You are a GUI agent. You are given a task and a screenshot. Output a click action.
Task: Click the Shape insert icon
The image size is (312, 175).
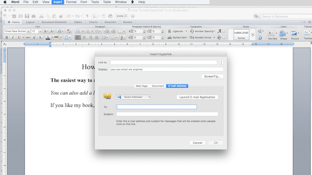[x=283, y=33]
